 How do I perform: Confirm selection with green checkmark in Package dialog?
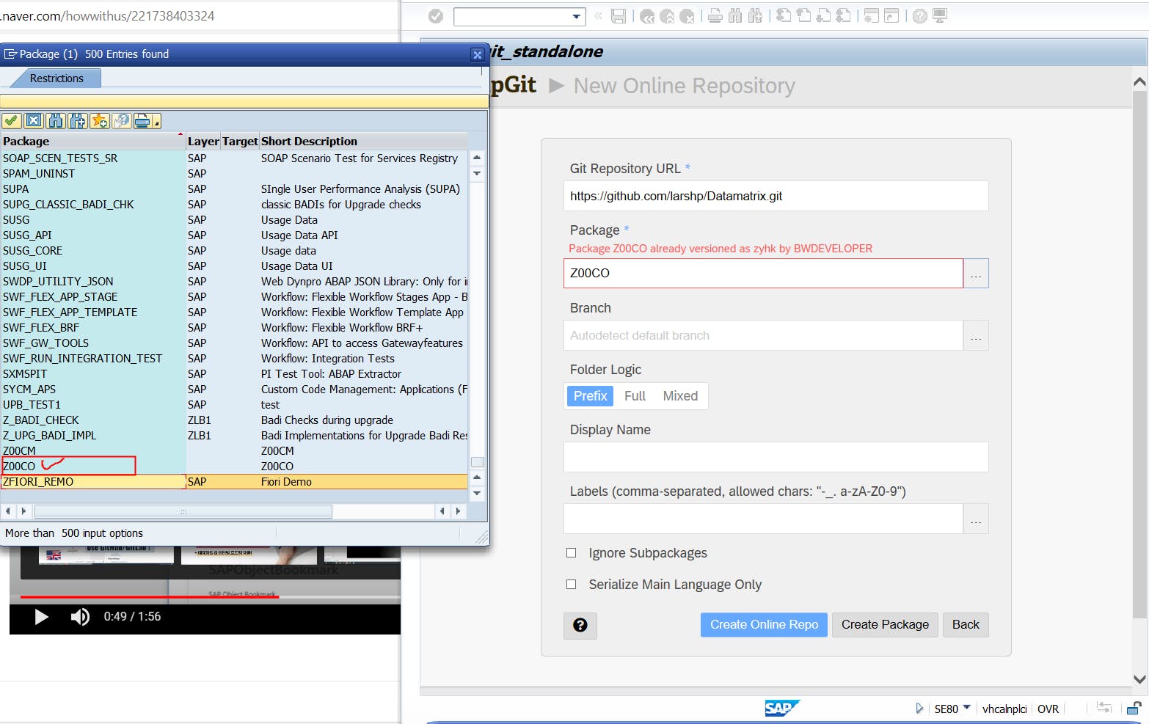pos(12,120)
